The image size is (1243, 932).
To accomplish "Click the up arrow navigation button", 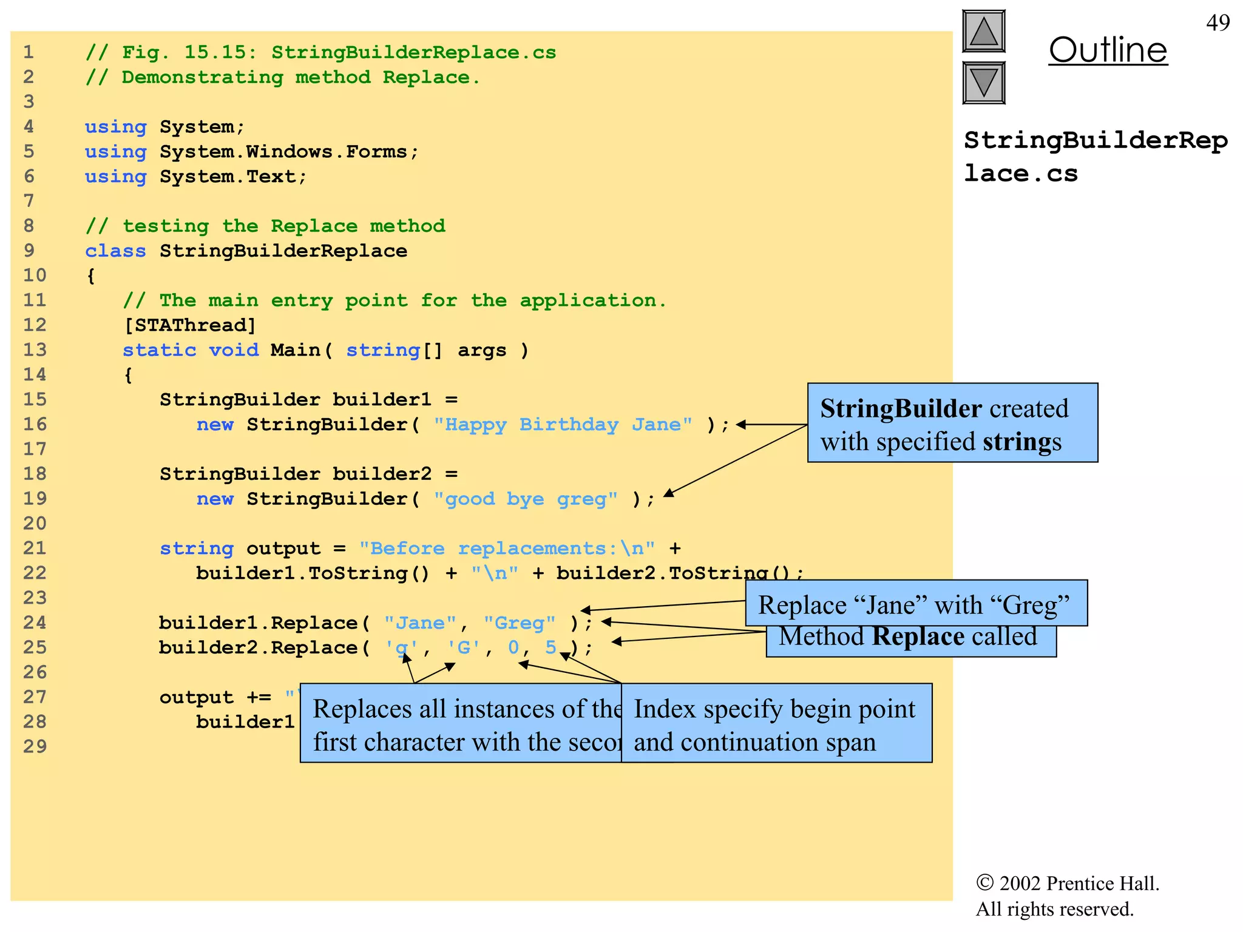I will click(984, 32).
